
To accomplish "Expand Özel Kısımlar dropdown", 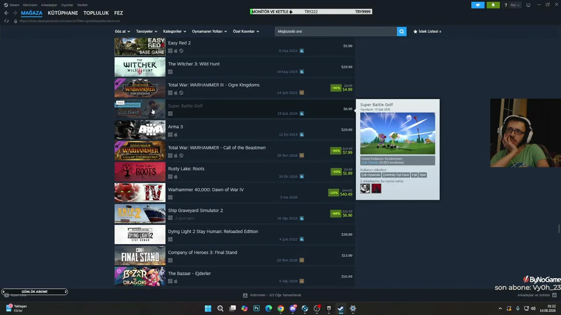I will (246, 31).
